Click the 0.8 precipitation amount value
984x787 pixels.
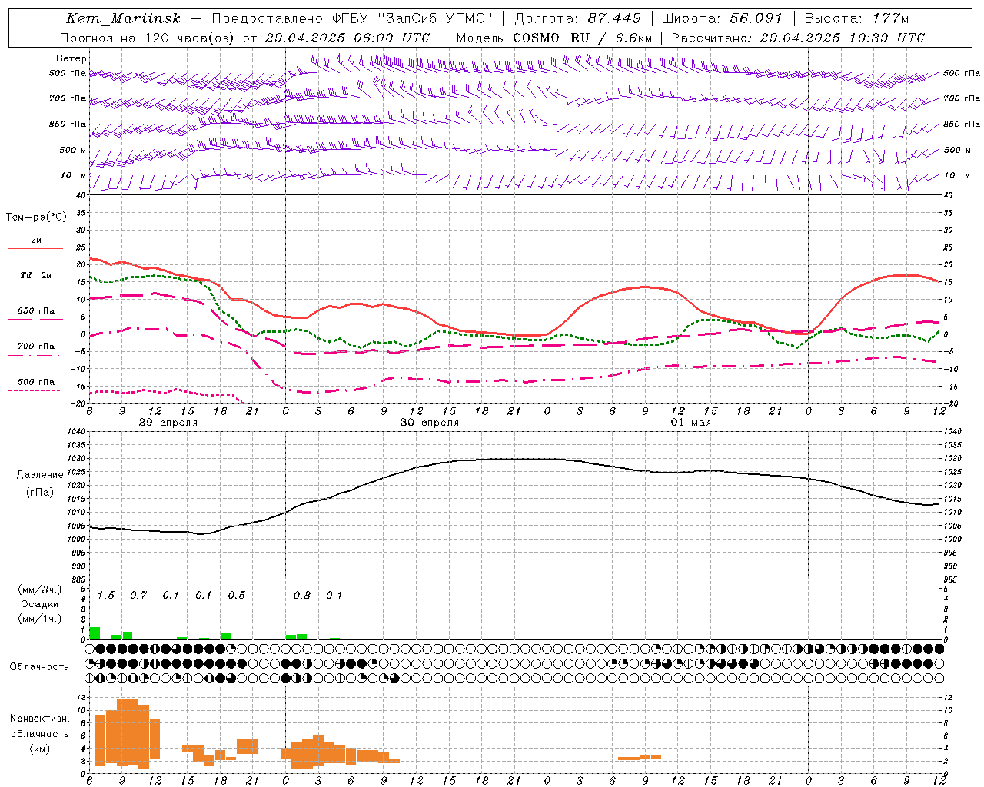point(302,596)
